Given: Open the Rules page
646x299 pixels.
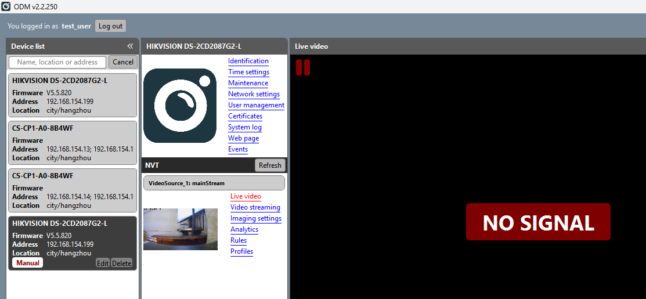Looking at the screenshot, I should [239, 240].
